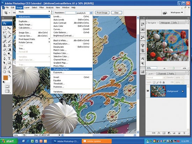Swap foreground and background colors
Image resolution: width=192 pixels, height=144 pixels.
9,76
